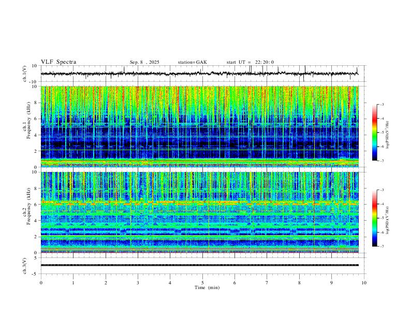The image size is (410, 317).
Task: Click the "ch.3(V)" axis label
Action: (25, 266)
